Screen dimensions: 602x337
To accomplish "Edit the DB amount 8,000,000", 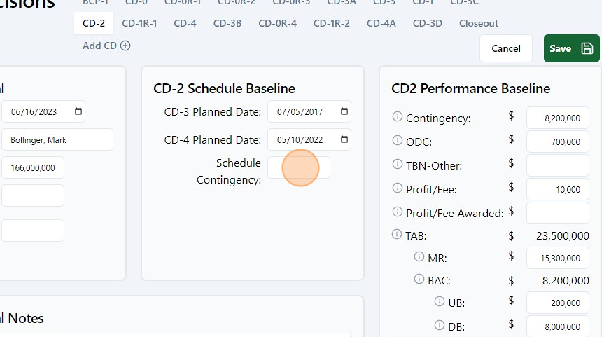I will point(557,326).
